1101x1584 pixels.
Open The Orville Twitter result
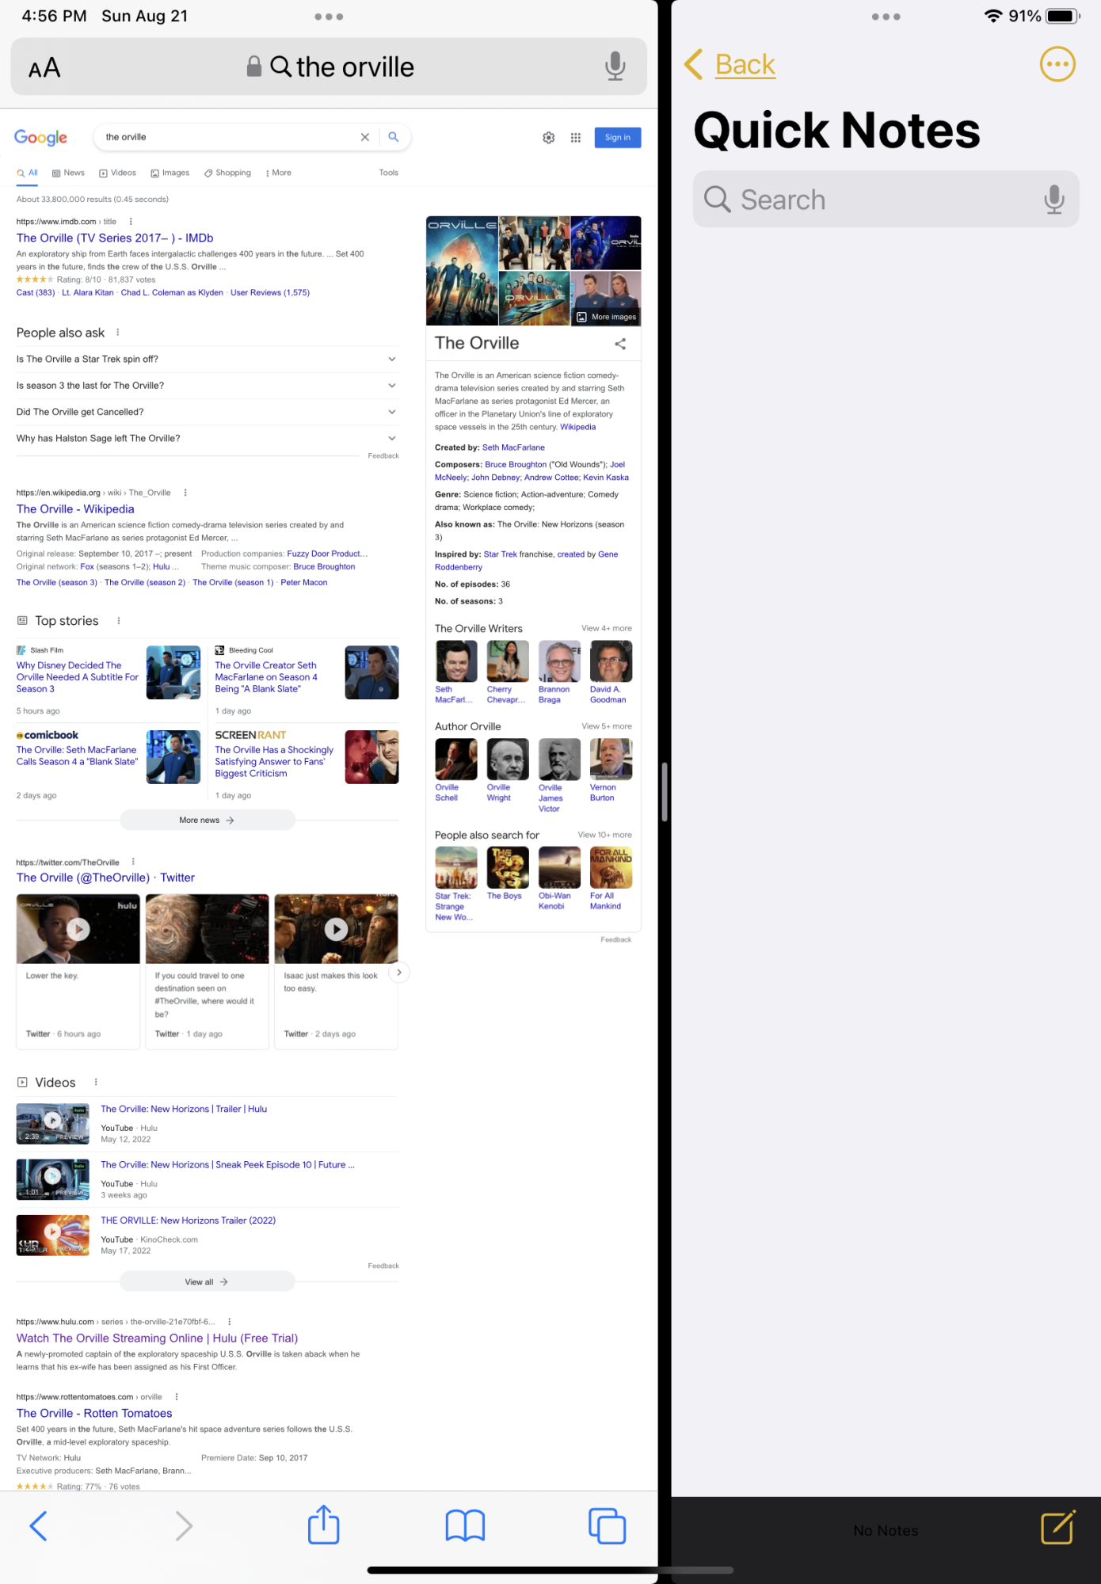coord(105,878)
